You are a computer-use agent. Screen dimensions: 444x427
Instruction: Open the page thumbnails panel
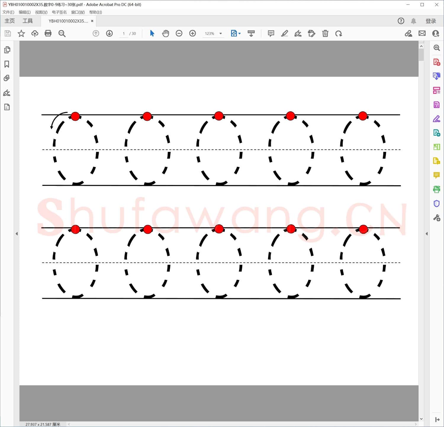click(7, 50)
